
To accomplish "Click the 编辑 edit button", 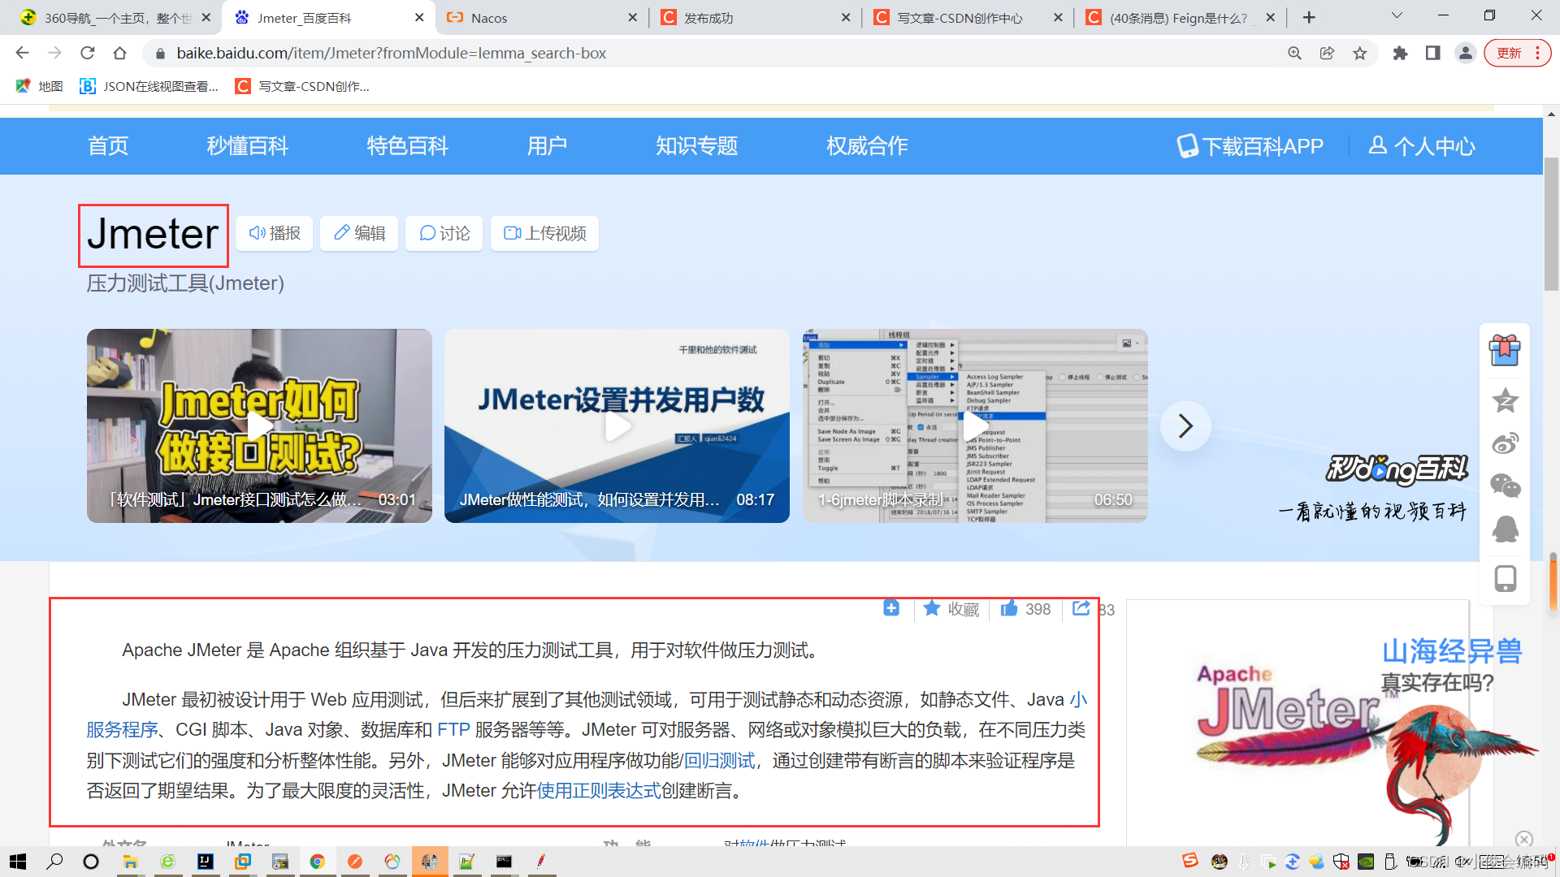I will pos(359,234).
